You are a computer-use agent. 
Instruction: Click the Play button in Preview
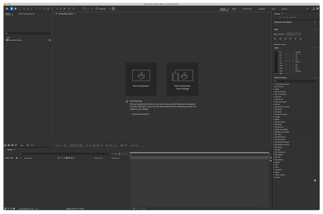[x=287, y=17]
